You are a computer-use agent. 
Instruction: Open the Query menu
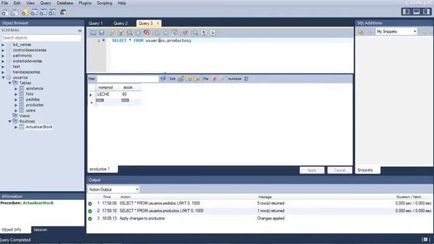(x=45, y=3)
